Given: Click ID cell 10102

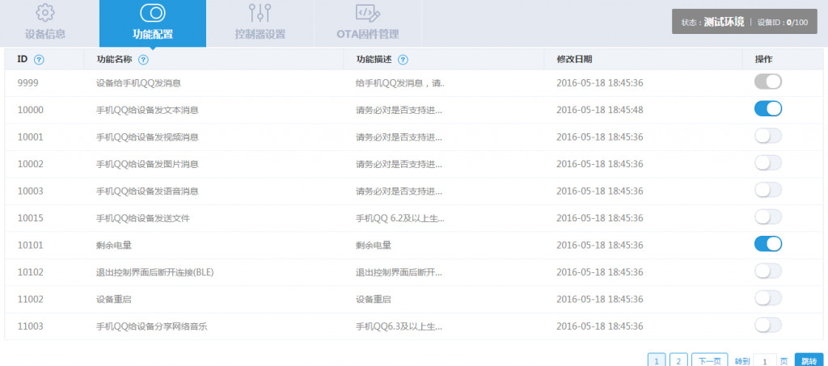Looking at the screenshot, I should (31, 272).
